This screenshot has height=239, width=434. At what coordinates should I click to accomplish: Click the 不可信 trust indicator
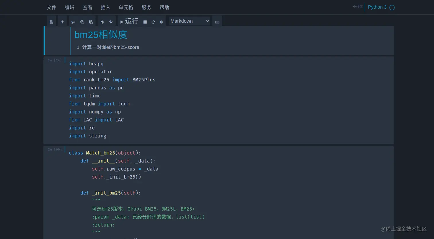(357, 6)
